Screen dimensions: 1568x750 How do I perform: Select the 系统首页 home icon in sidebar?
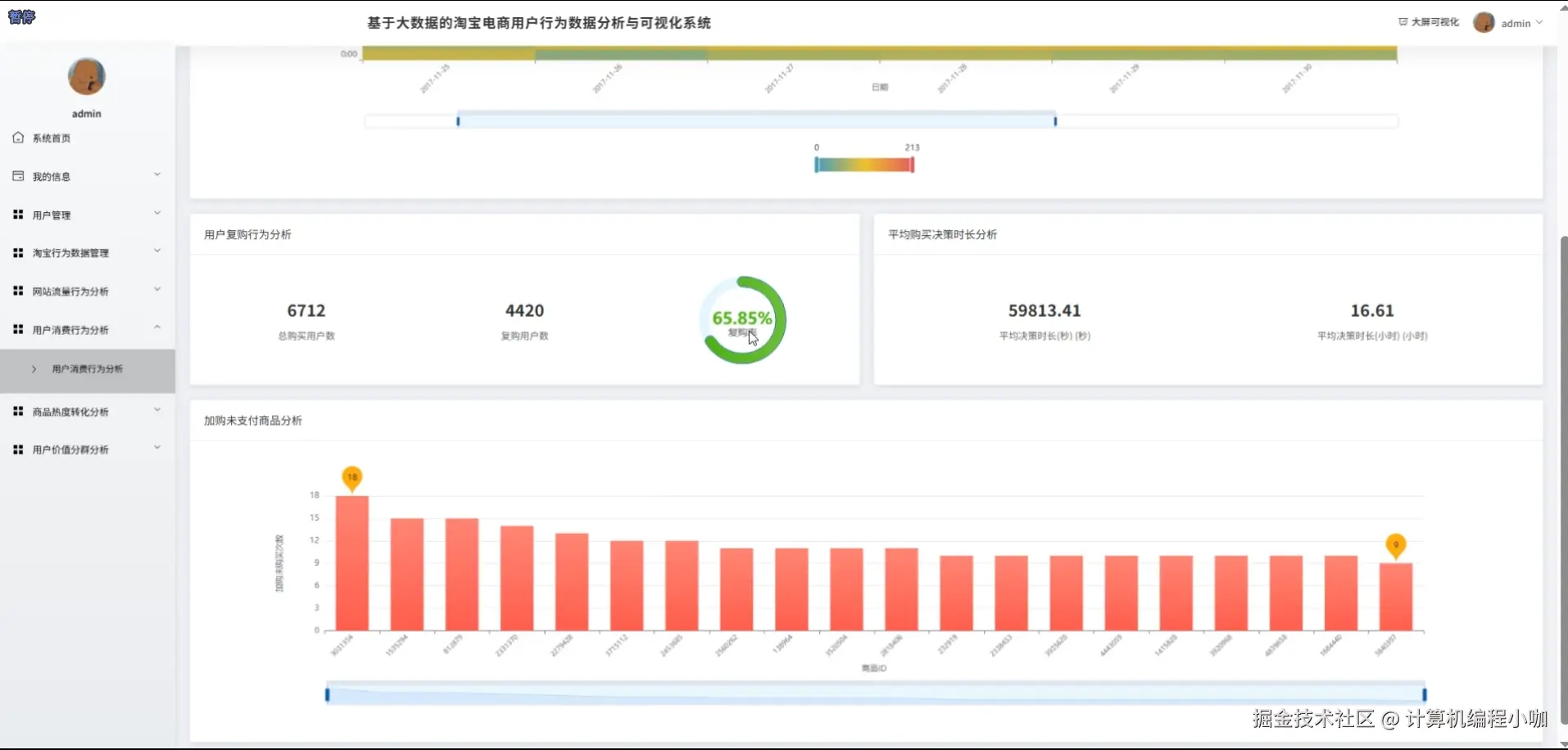point(17,138)
